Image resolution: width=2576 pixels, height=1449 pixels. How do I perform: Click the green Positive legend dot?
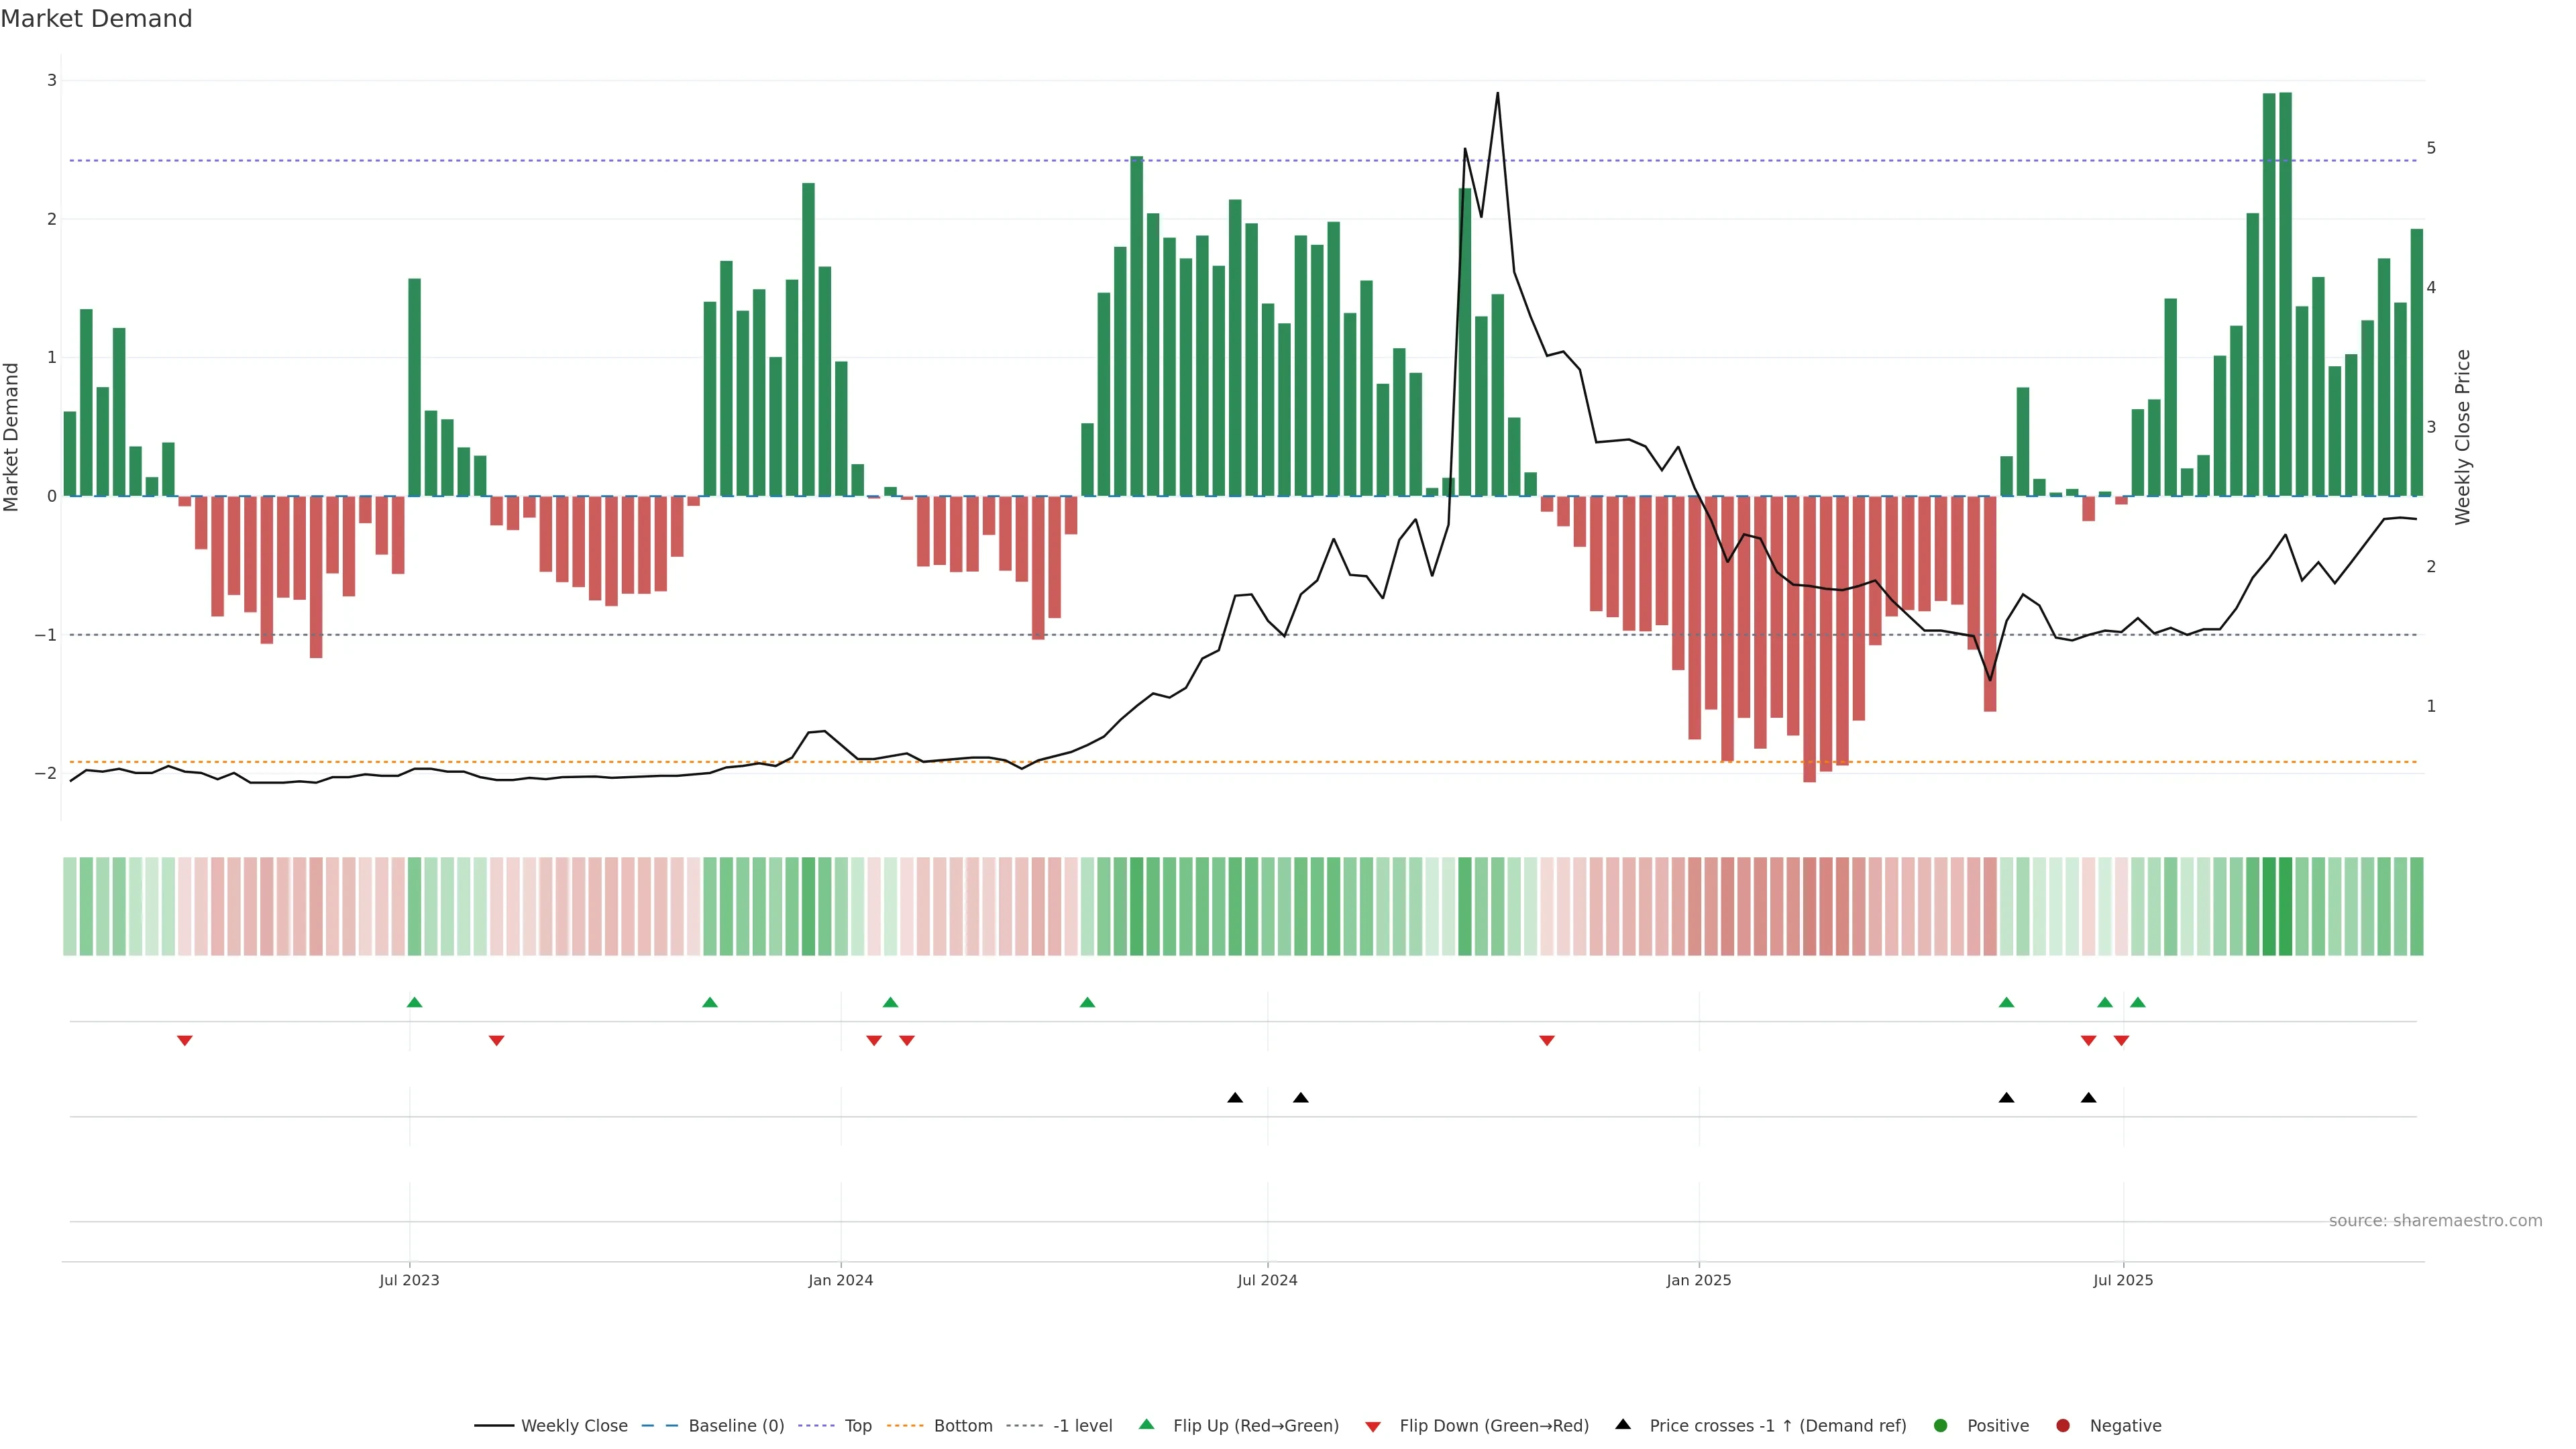(x=1941, y=1425)
